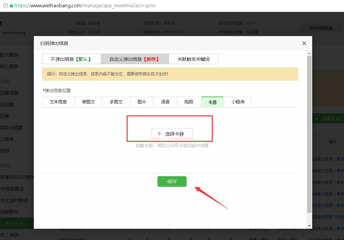This screenshot has width=344, height=240.
Task: Switch to the 视频 tab
Action: tap(189, 102)
